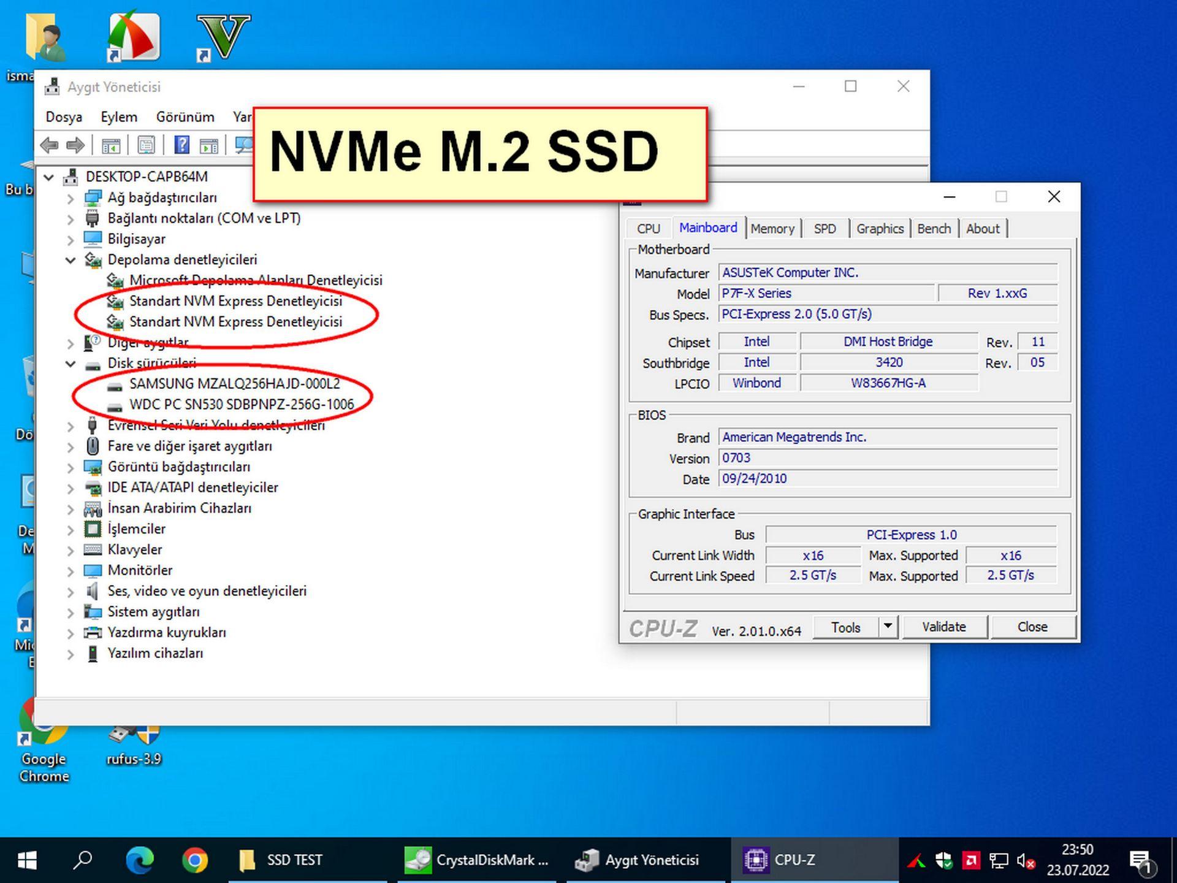Click the ASUSTeK Computer INC. manufacturer field
Image resolution: width=1177 pixels, height=883 pixels.
tap(888, 272)
